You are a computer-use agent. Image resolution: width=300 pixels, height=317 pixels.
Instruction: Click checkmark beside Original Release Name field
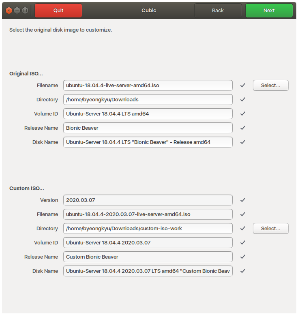243,128
